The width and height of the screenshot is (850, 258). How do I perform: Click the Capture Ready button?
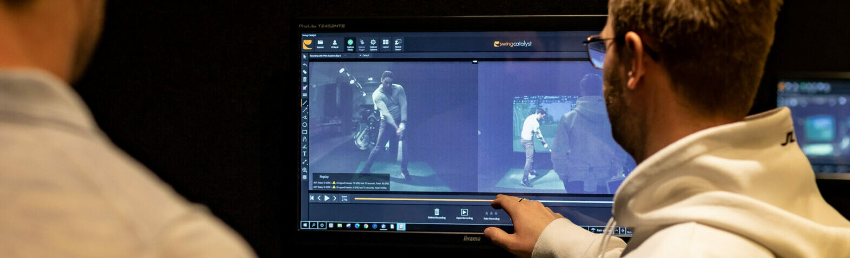click(x=350, y=44)
